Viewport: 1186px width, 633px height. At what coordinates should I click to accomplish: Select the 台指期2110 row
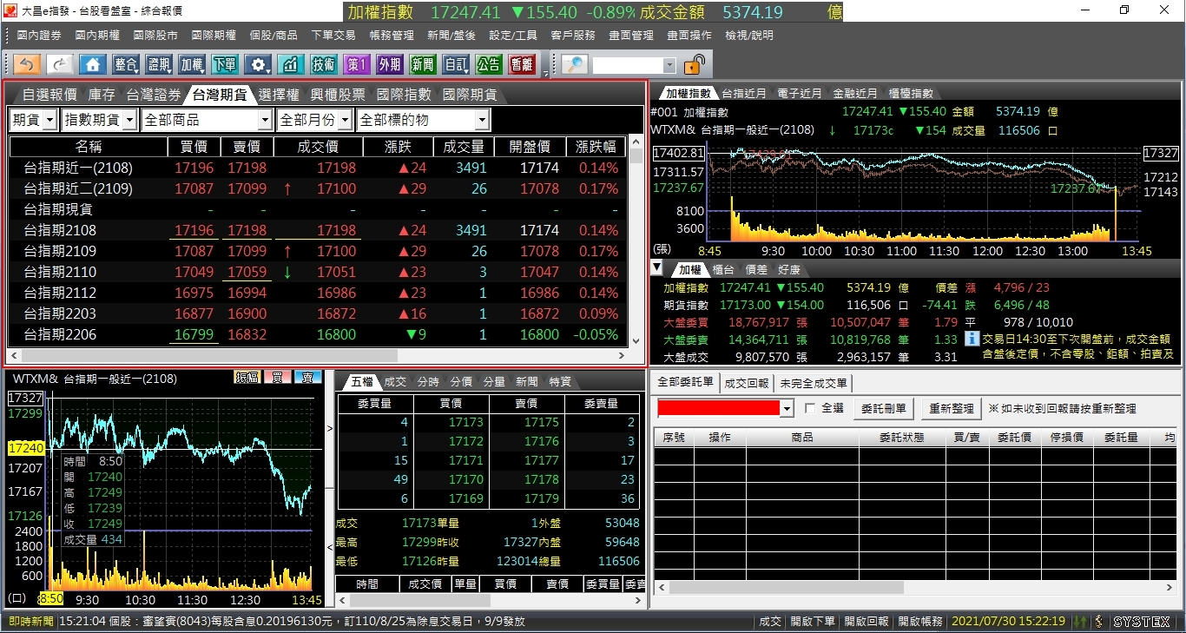pyautogui.click(x=319, y=272)
